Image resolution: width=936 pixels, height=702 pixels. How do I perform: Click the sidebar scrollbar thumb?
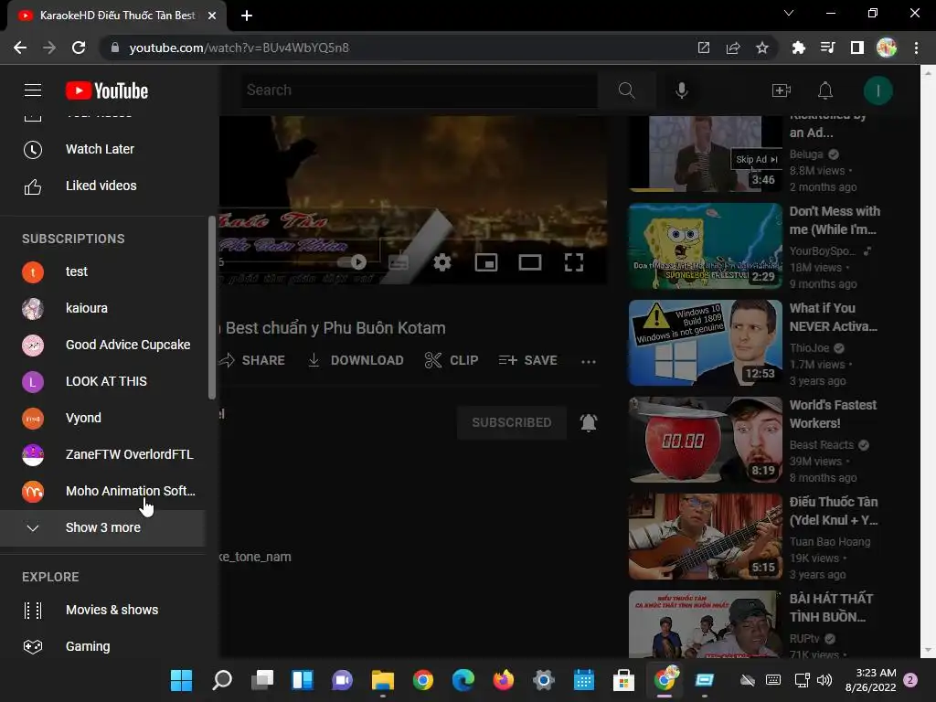click(x=212, y=307)
